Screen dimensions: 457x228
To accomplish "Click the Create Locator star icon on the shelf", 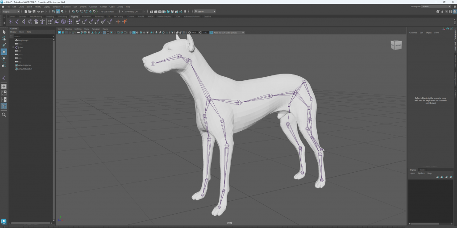I will pos(11,21).
